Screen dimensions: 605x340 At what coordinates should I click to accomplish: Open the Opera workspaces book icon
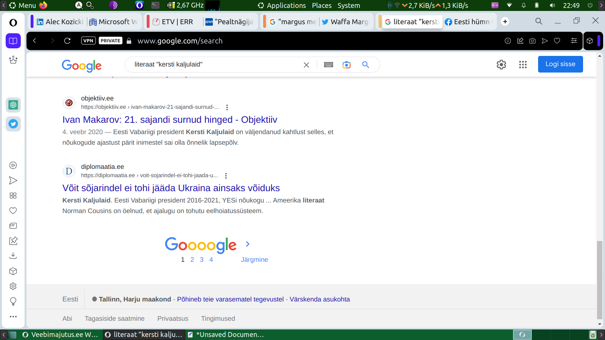(13, 41)
